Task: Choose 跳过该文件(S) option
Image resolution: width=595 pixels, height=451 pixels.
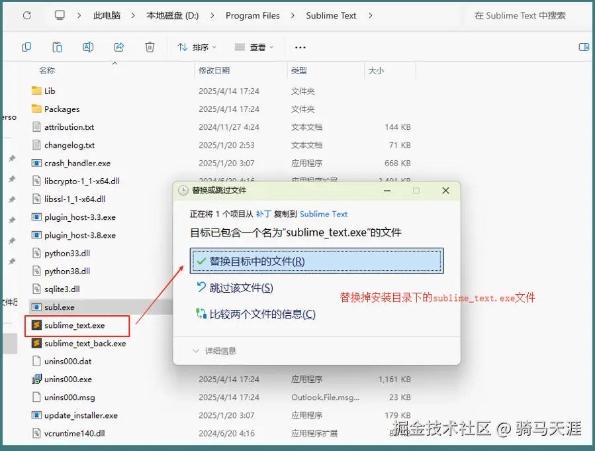Action: 234,288
